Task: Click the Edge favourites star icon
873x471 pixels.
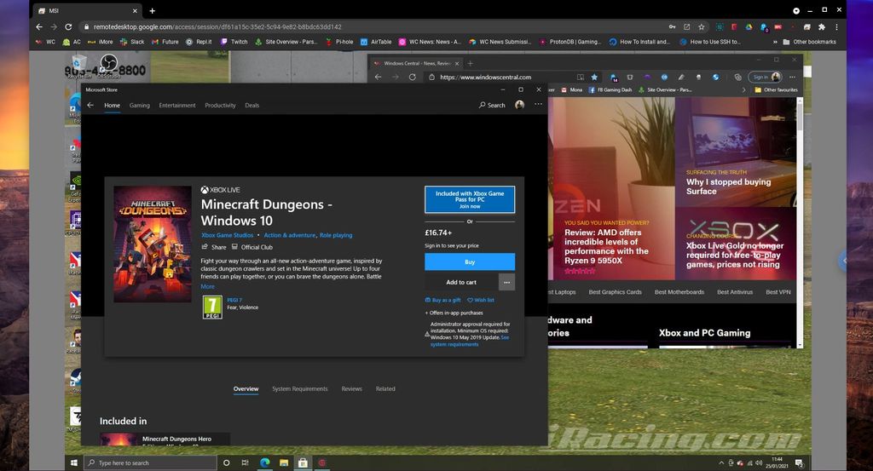Action: [x=594, y=77]
